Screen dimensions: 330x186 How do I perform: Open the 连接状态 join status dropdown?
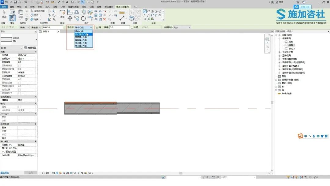click(x=182, y=28)
